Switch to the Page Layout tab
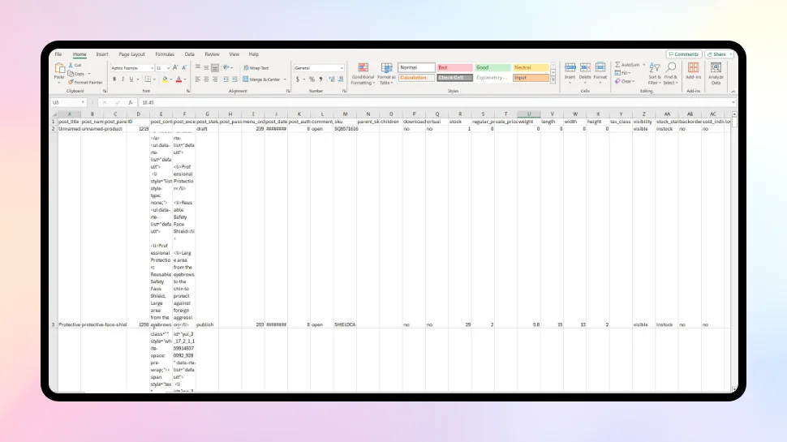This screenshot has width=787, height=442. click(x=131, y=54)
